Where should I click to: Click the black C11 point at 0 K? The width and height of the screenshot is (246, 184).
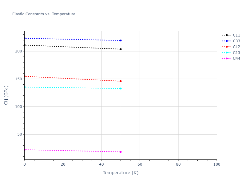coord(25,45)
